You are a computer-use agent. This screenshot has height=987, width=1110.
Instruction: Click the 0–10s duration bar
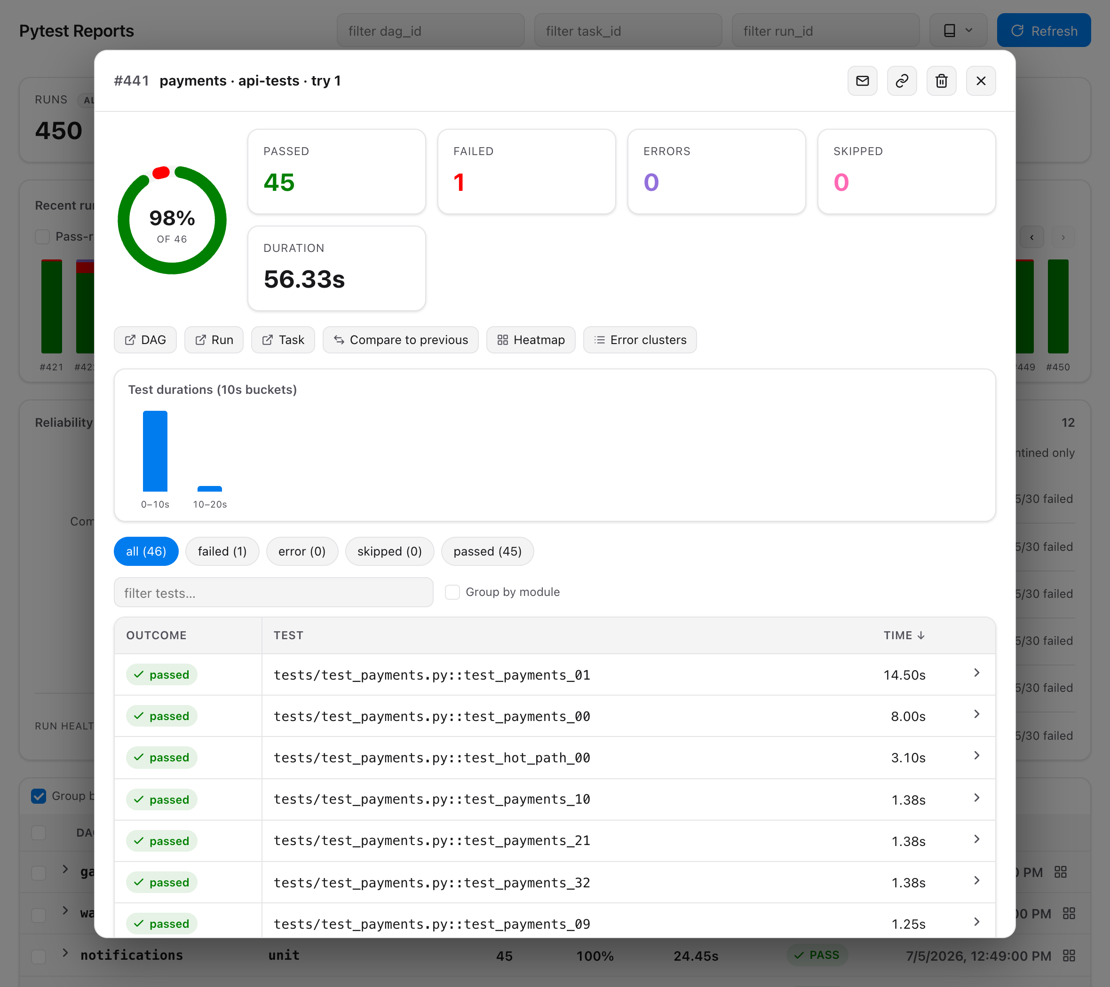click(x=155, y=451)
